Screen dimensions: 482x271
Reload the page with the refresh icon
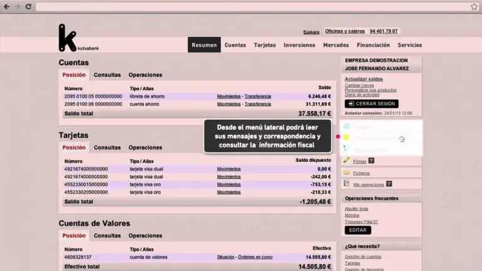[x=28, y=6]
